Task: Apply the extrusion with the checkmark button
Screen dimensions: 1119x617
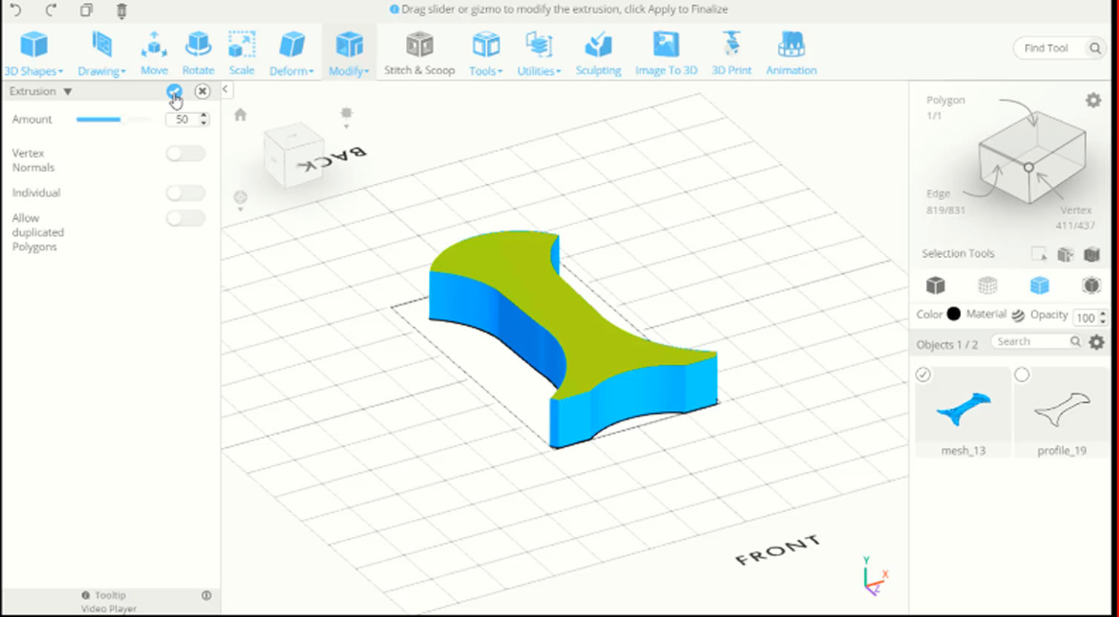Action: (x=174, y=91)
